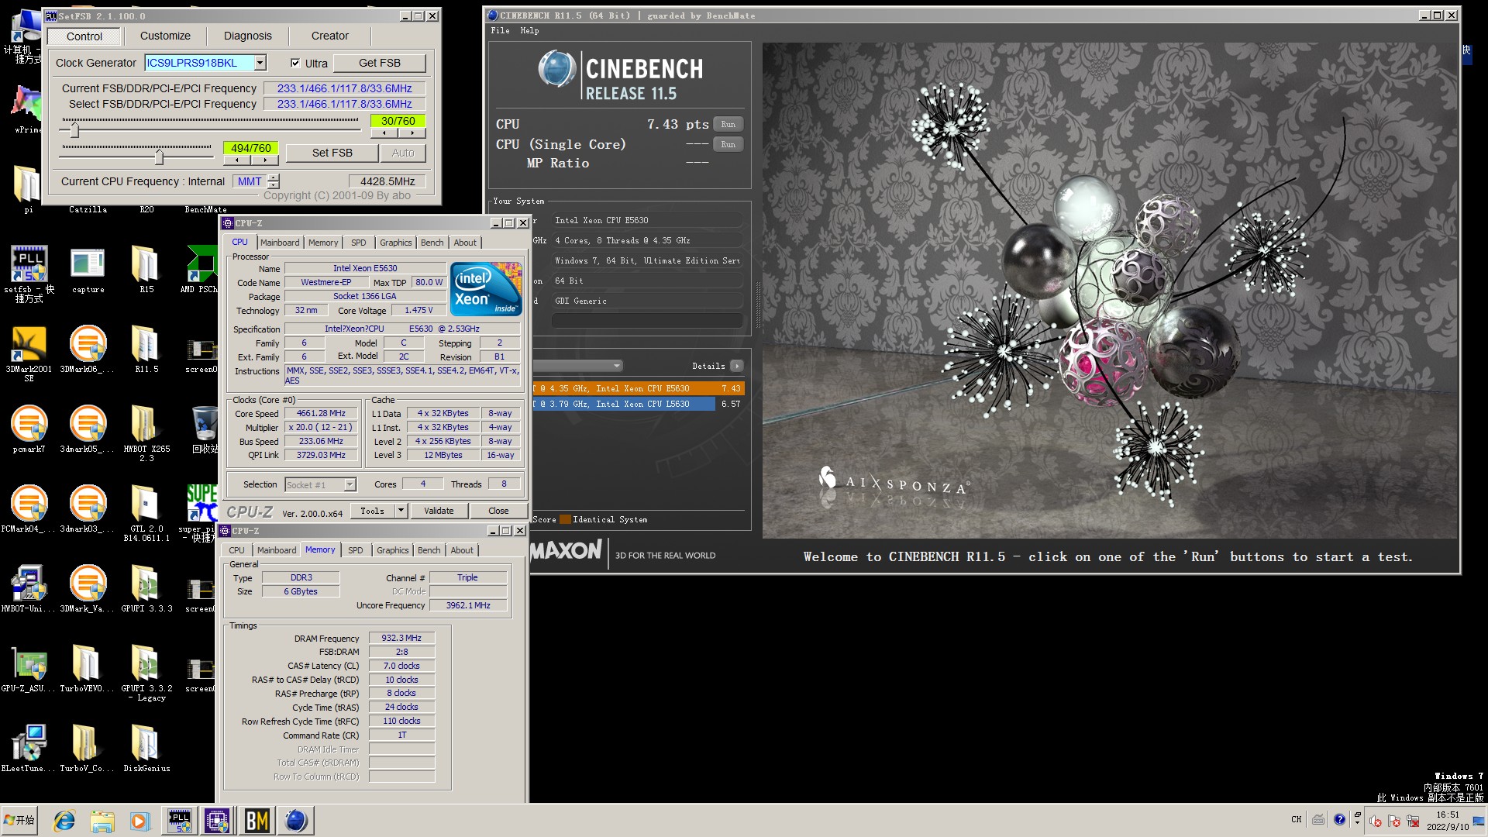
Task: Open the Catzilla desktop folder
Action: point(88,209)
